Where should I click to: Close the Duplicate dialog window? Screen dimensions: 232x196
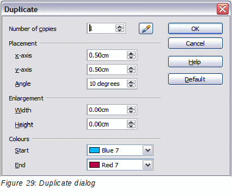pos(223,9)
